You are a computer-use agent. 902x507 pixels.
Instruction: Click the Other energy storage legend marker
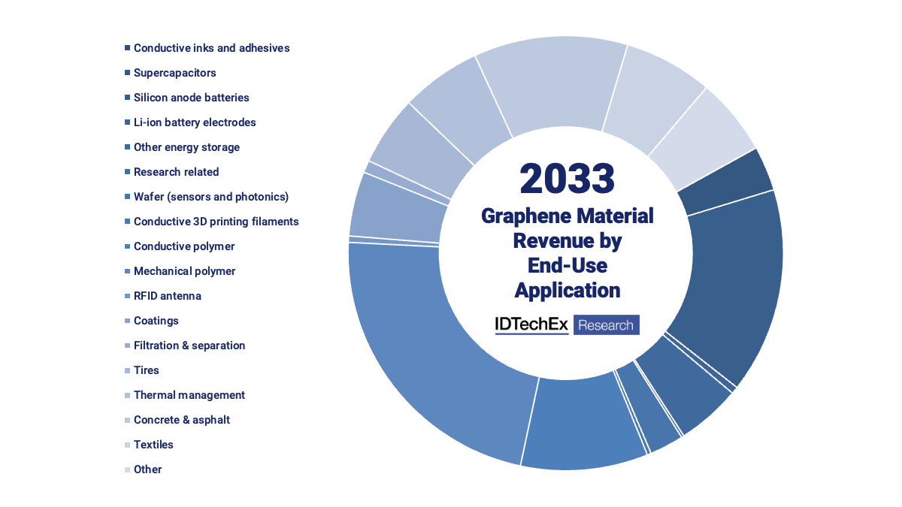[126, 146]
